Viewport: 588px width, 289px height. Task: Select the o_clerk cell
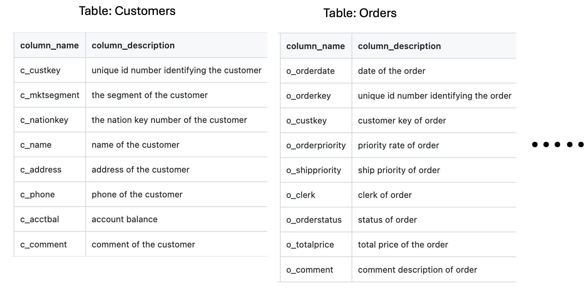[301, 195]
